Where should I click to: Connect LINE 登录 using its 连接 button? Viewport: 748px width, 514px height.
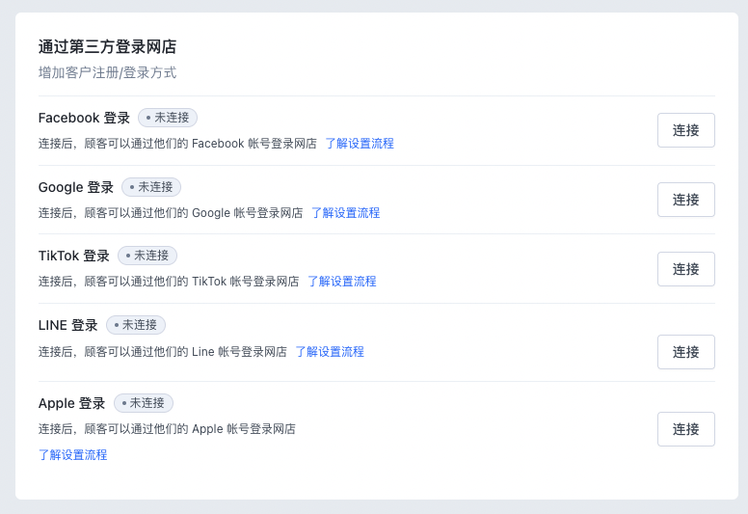pos(685,352)
